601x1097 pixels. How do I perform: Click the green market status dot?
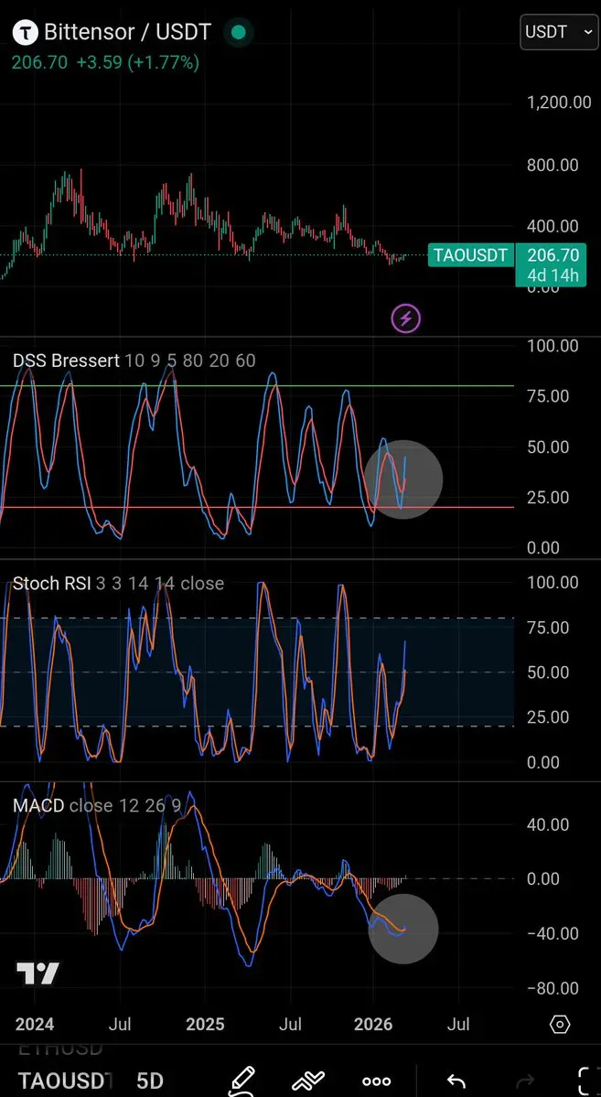(x=239, y=32)
